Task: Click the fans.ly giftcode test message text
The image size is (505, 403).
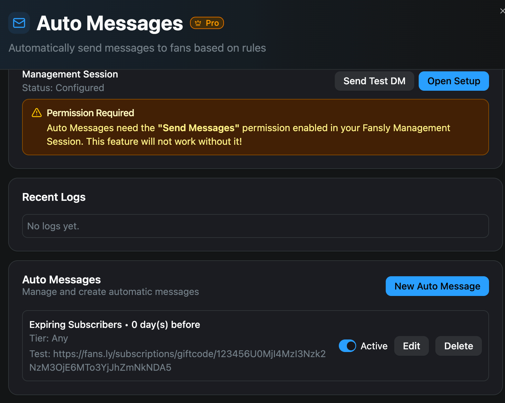Action: [177, 361]
